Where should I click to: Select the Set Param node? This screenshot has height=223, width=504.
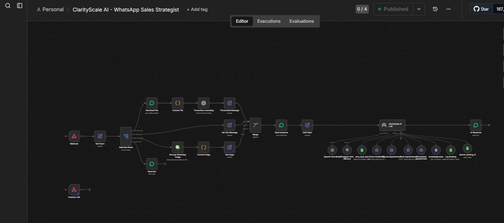point(100,136)
